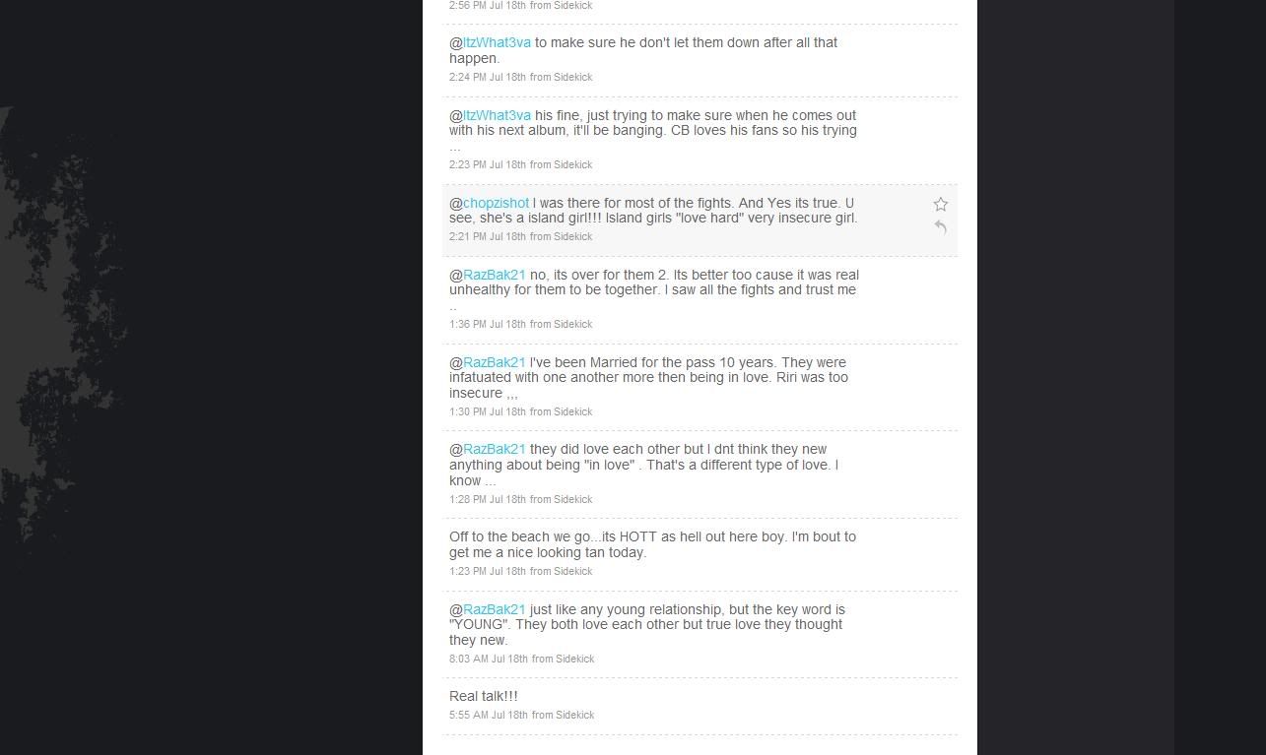The image size is (1266, 755).
Task: Open @RazBak21 link in the 1:28 PM tweet
Action: (x=495, y=449)
